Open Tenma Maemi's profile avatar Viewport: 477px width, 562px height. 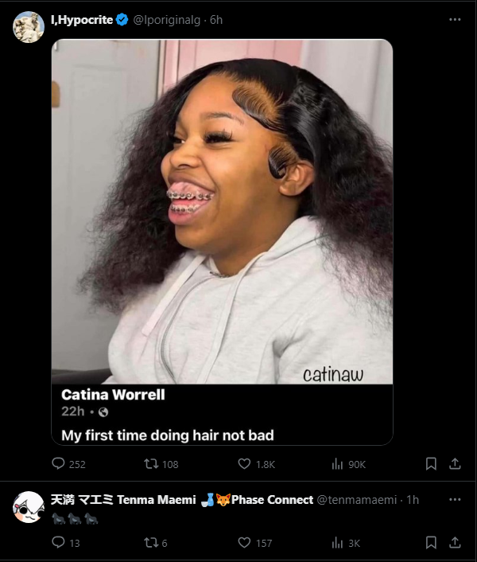click(29, 507)
